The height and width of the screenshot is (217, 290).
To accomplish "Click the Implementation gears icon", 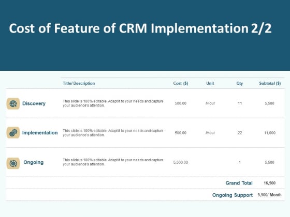I will coord(13,133).
